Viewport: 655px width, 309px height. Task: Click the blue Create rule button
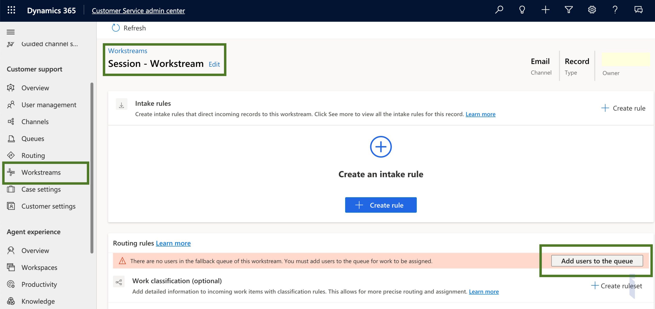[381, 205]
